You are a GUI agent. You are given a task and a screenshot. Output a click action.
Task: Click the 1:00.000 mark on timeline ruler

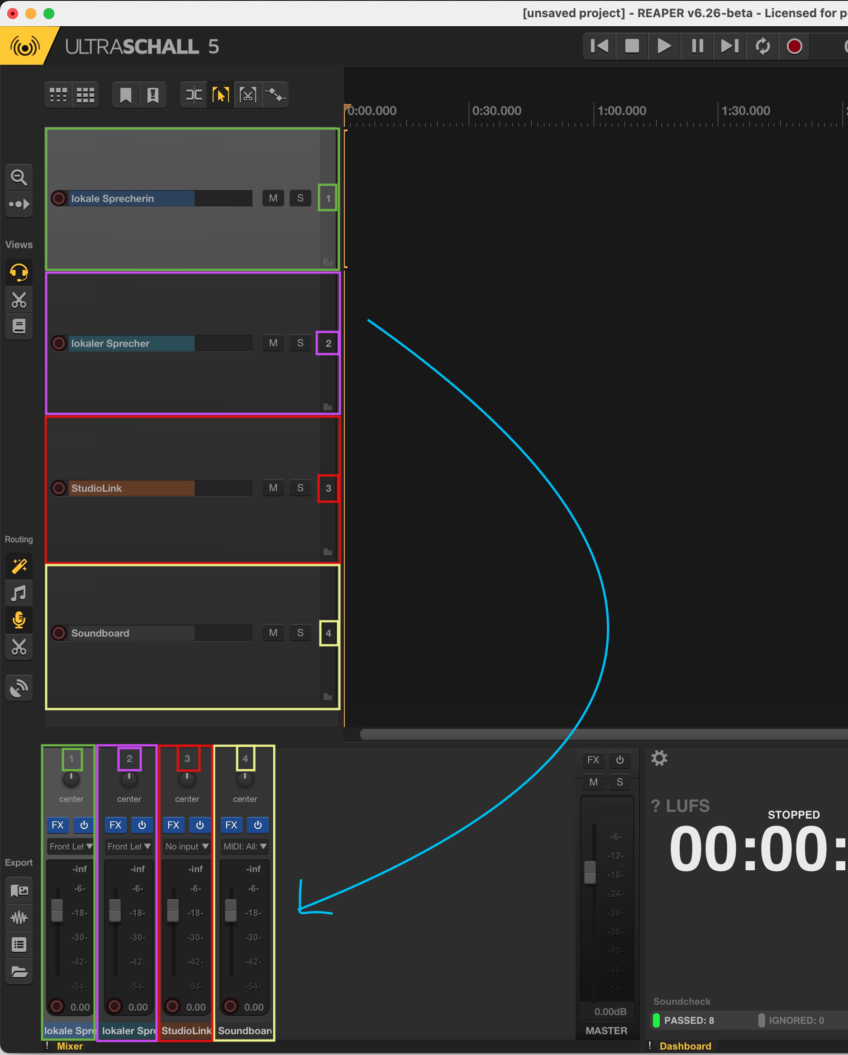coord(622,110)
